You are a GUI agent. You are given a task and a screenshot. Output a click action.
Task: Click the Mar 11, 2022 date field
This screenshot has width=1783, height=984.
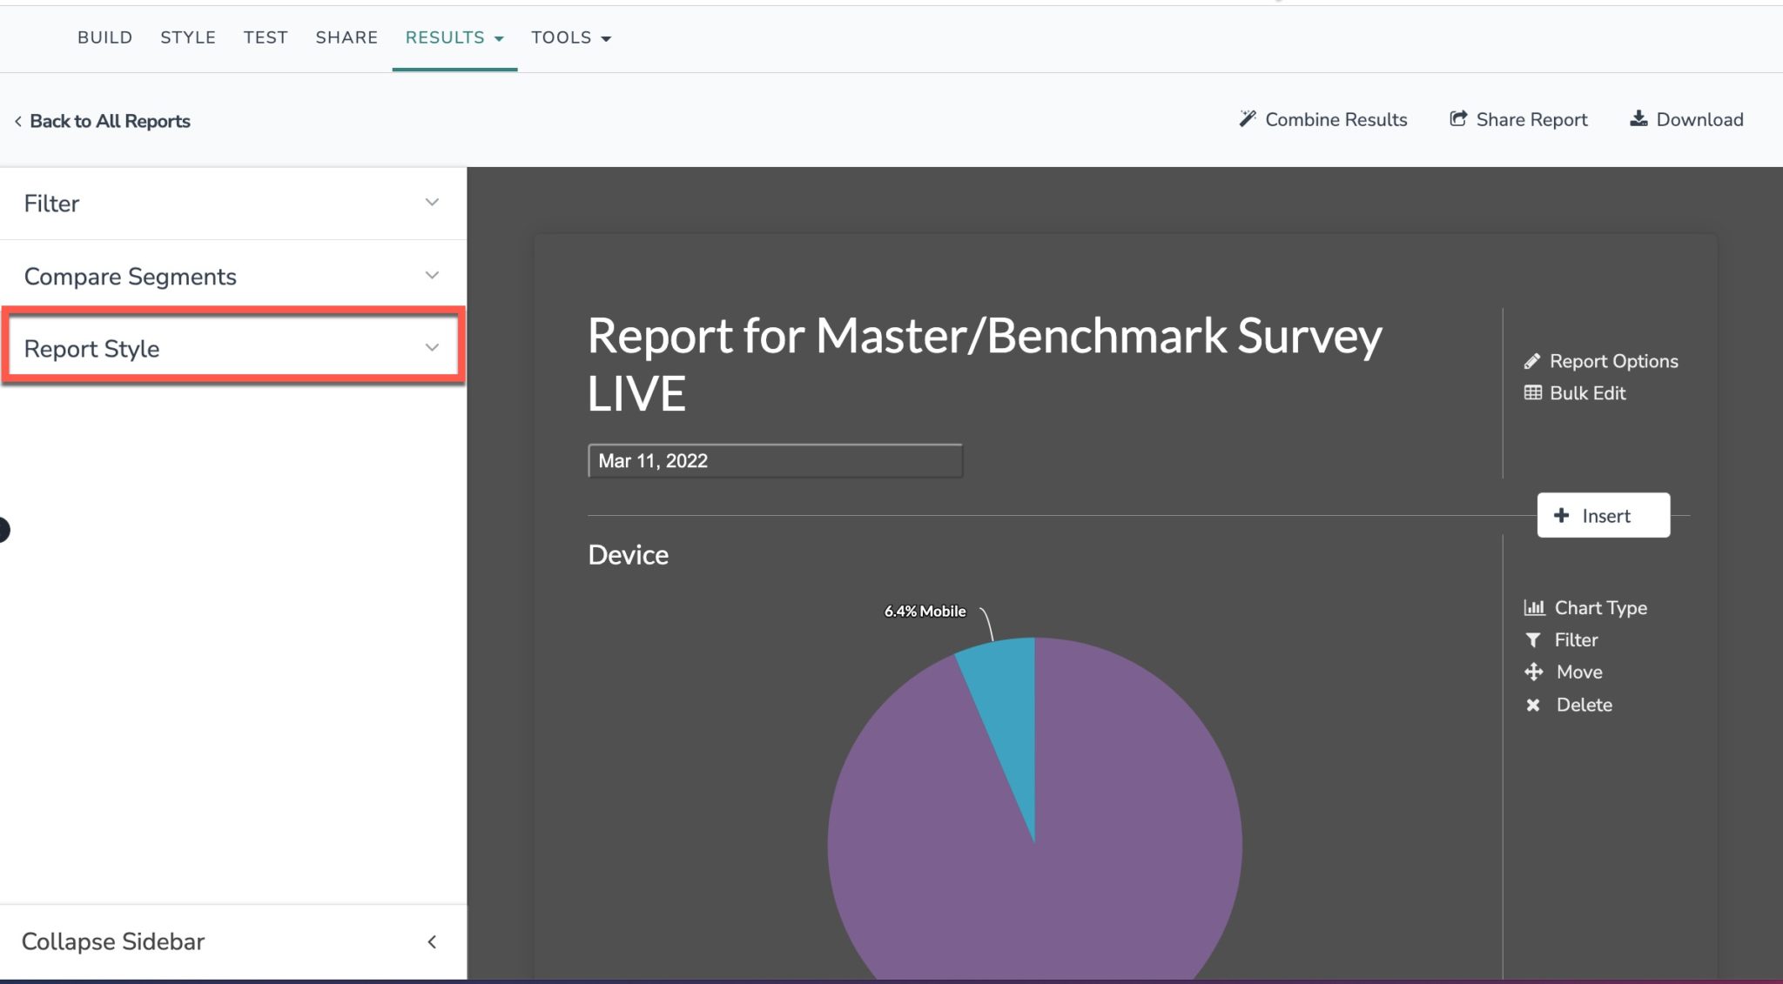coord(774,460)
